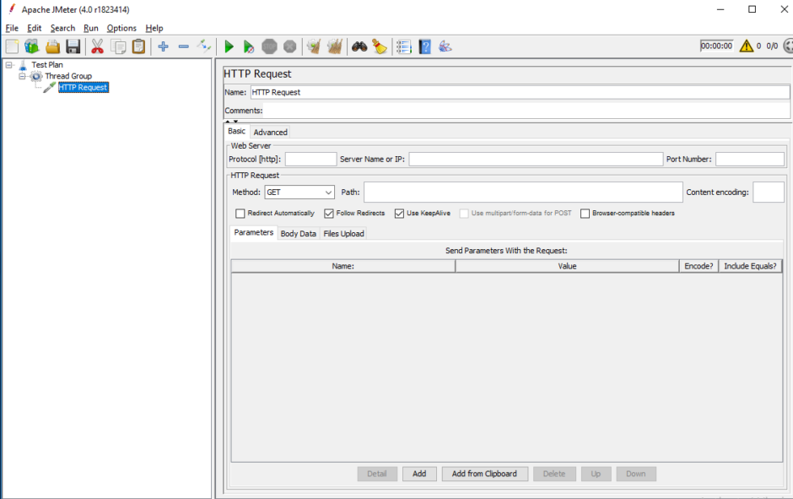This screenshot has height=499, width=793.
Task: Select Test Plan in the tree
Action: 47,65
